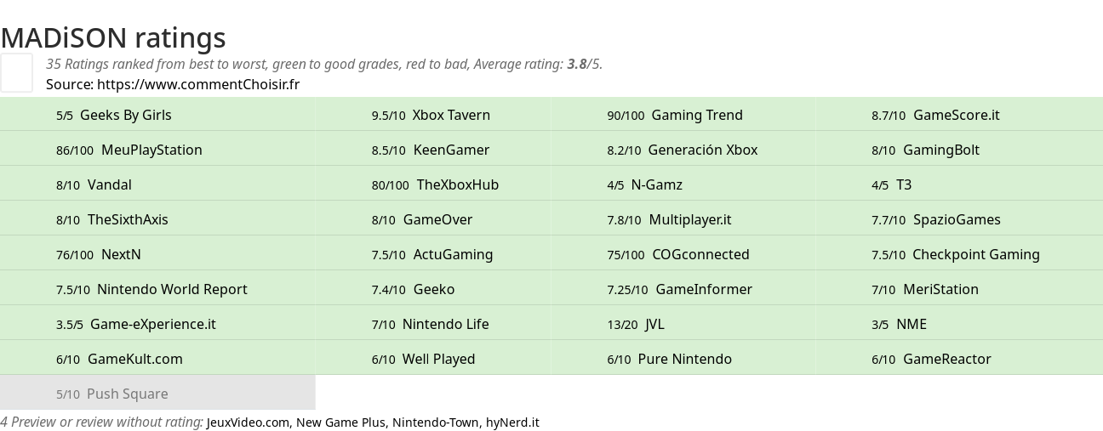Open the hyNerd.it review link
This screenshot has height=431, width=1103.
point(512,422)
